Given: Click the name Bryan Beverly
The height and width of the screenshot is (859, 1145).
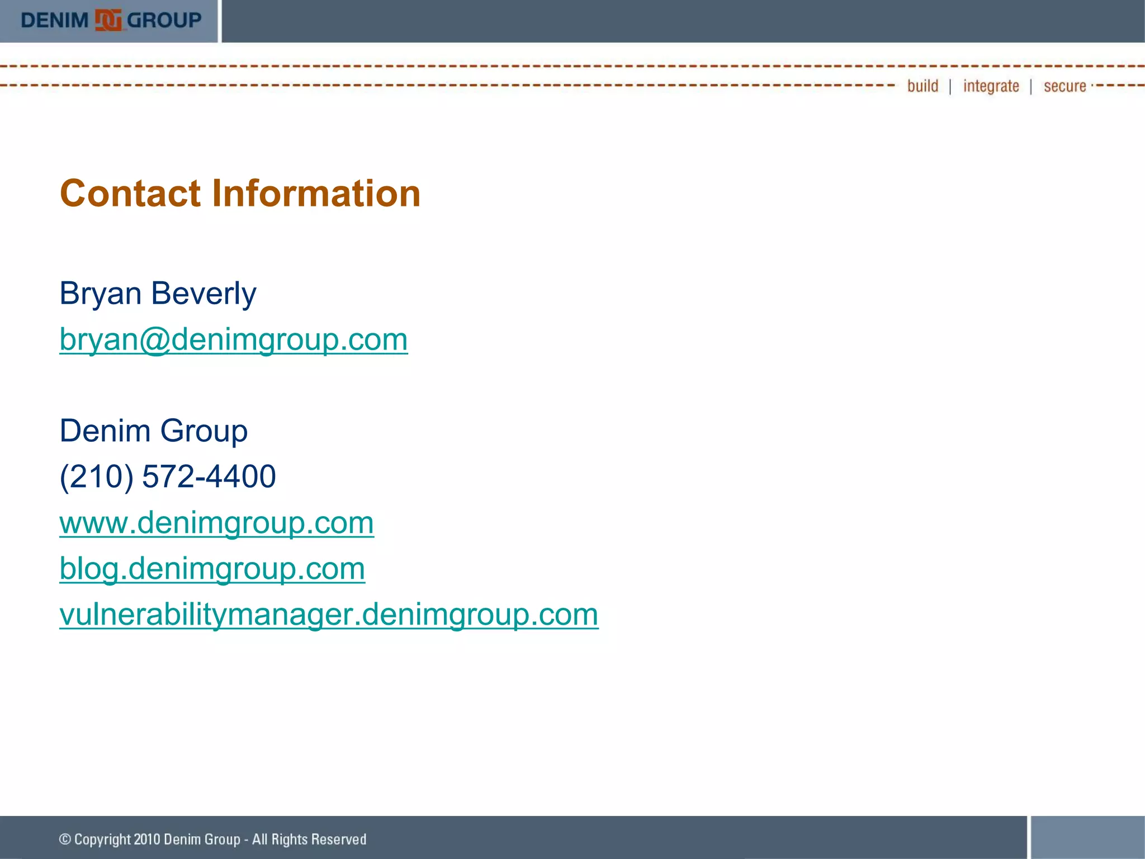Looking at the screenshot, I should (158, 294).
